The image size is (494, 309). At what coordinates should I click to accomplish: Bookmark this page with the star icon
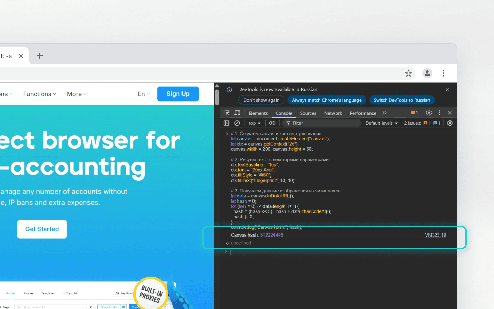click(408, 73)
